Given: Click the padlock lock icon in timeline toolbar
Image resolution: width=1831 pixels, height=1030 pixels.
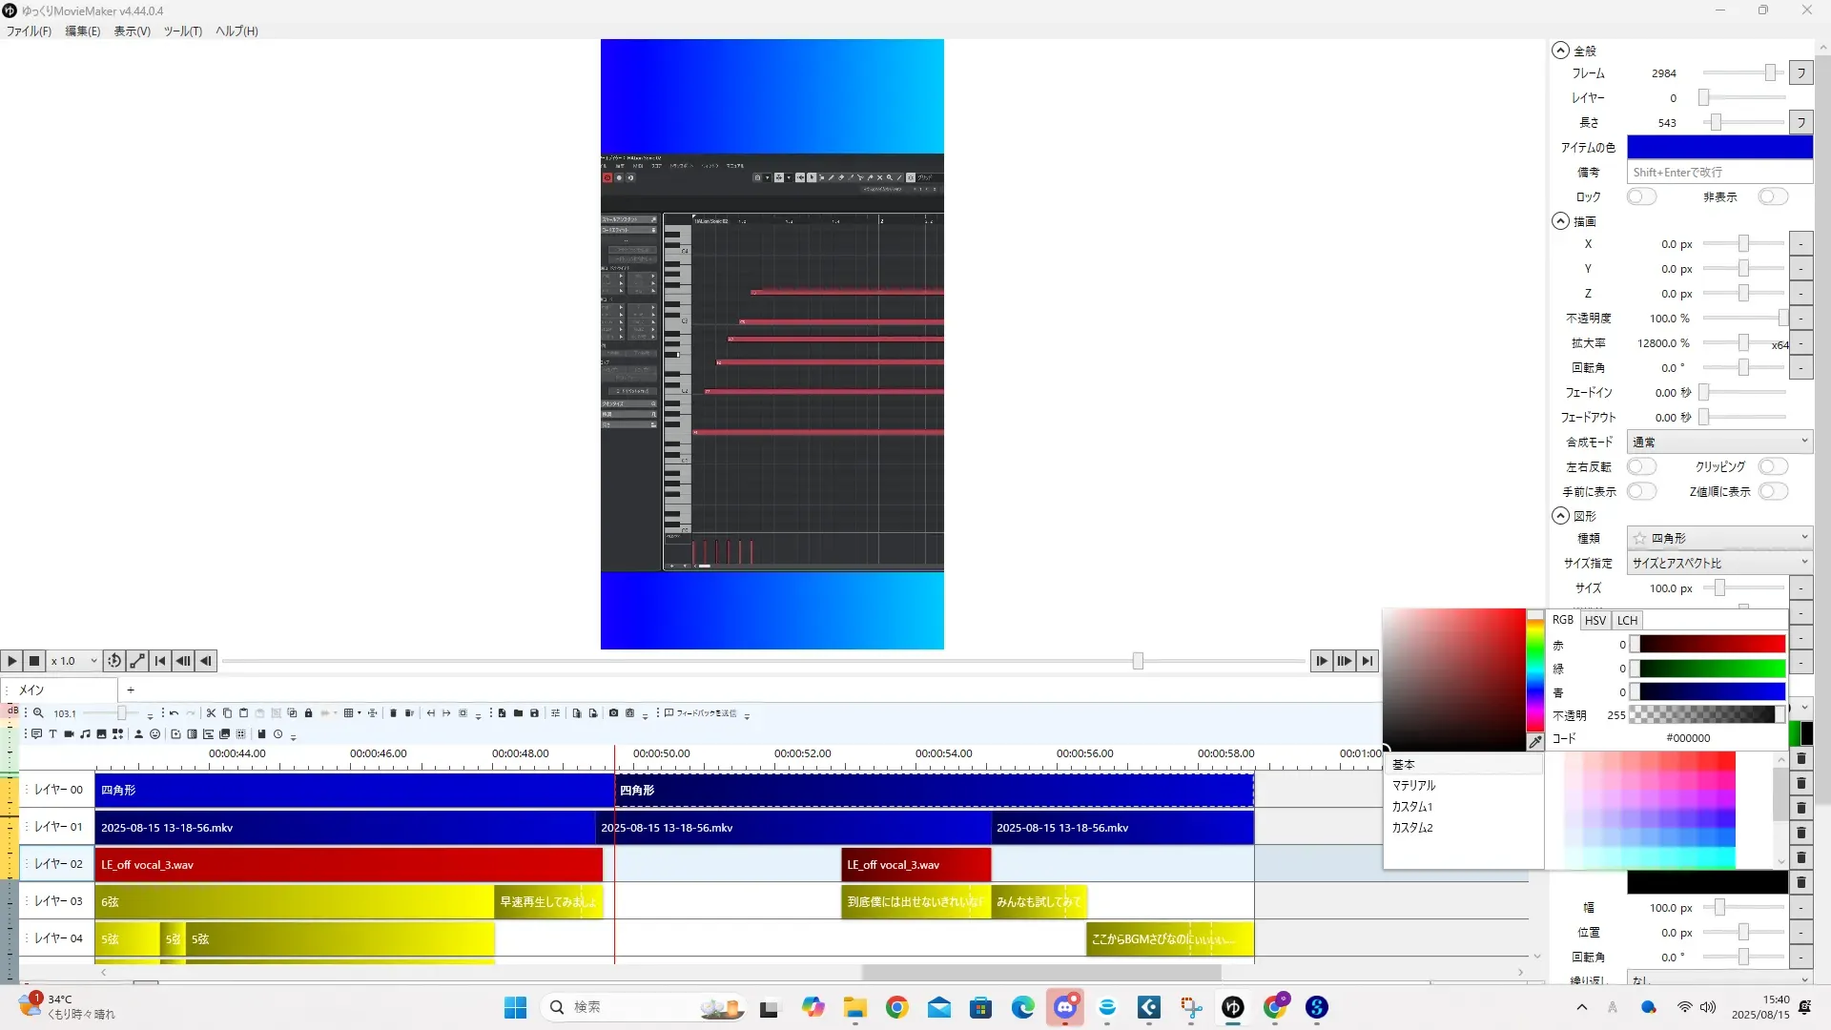Looking at the screenshot, I should pos(308,713).
